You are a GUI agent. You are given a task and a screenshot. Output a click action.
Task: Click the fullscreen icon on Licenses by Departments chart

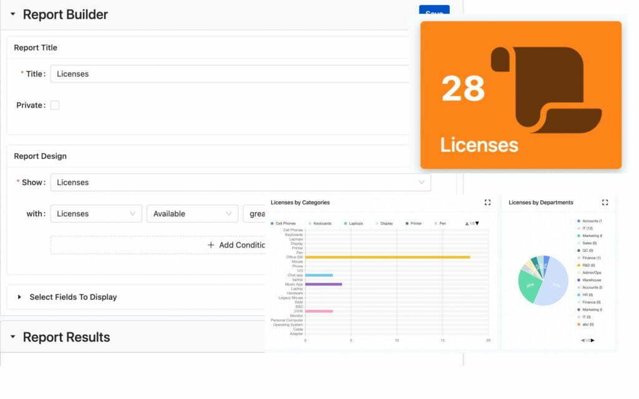pos(604,202)
